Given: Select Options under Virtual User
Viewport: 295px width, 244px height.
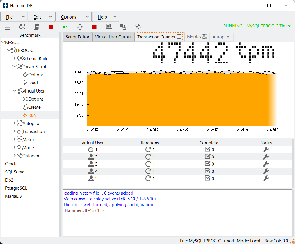Looking at the screenshot, I should point(36,99).
